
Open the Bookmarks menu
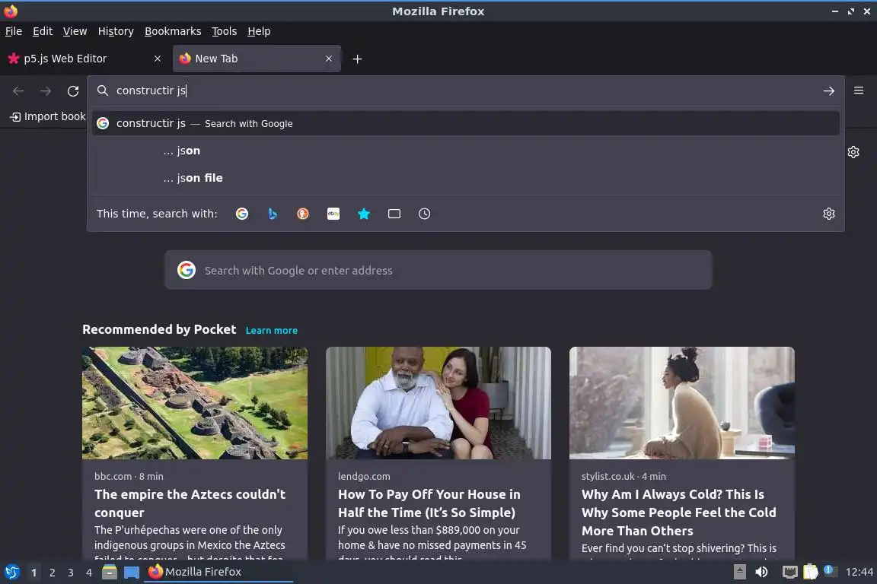click(173, 31)
